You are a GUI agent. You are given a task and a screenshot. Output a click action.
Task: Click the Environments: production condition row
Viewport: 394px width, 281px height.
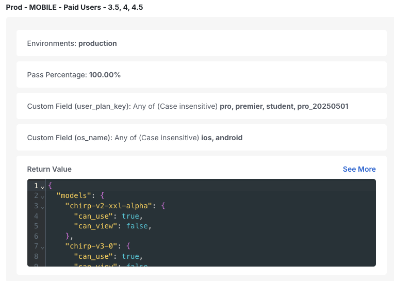(x=202, y=43)
